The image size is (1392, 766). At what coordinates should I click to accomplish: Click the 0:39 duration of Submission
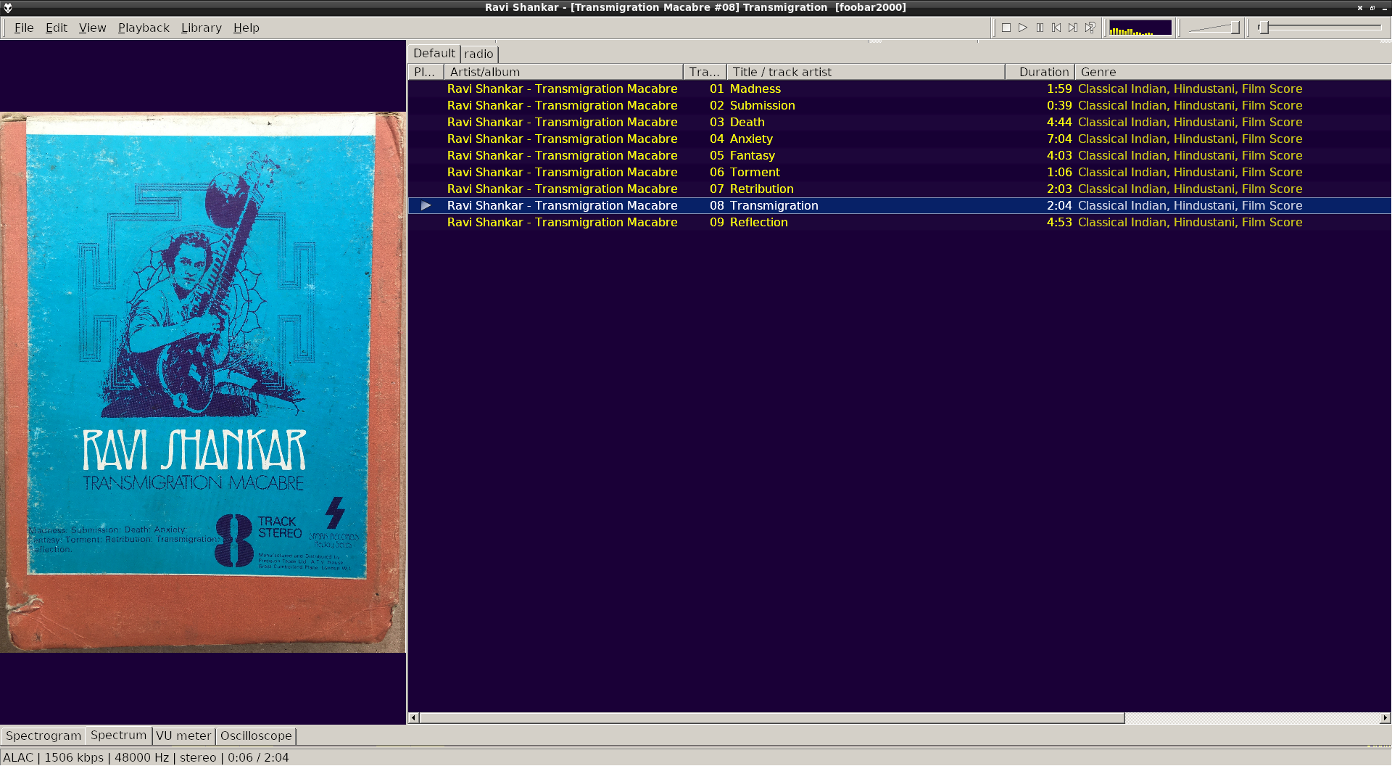coord(1058,105)
